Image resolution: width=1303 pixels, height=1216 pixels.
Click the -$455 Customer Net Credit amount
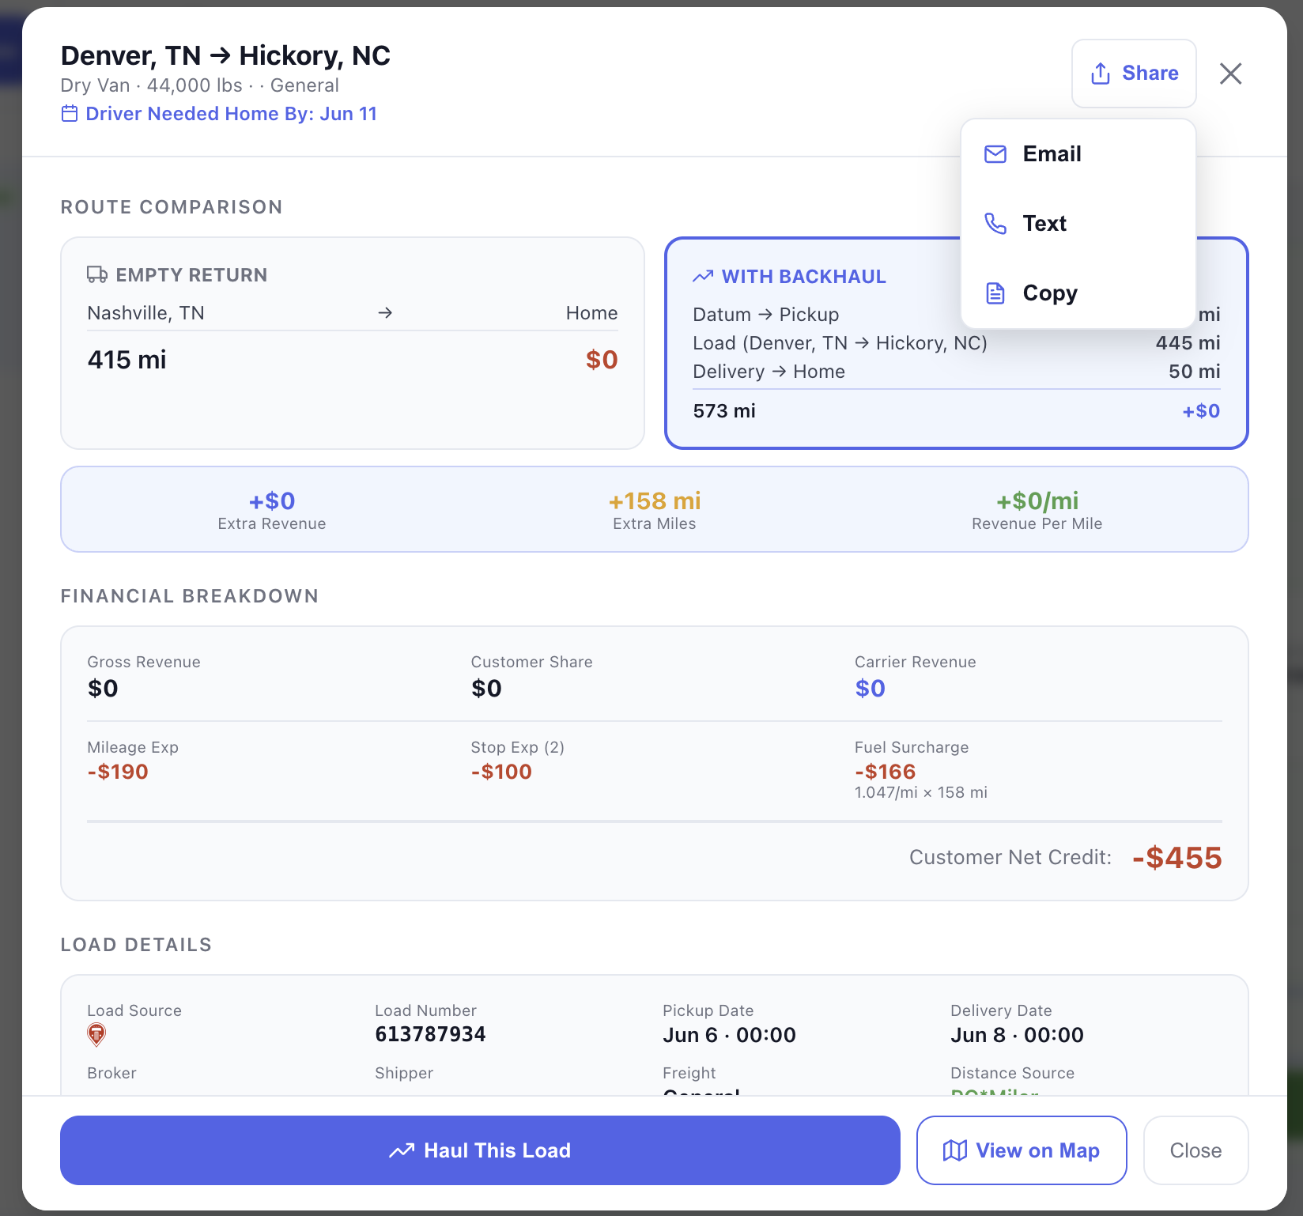1177,858
